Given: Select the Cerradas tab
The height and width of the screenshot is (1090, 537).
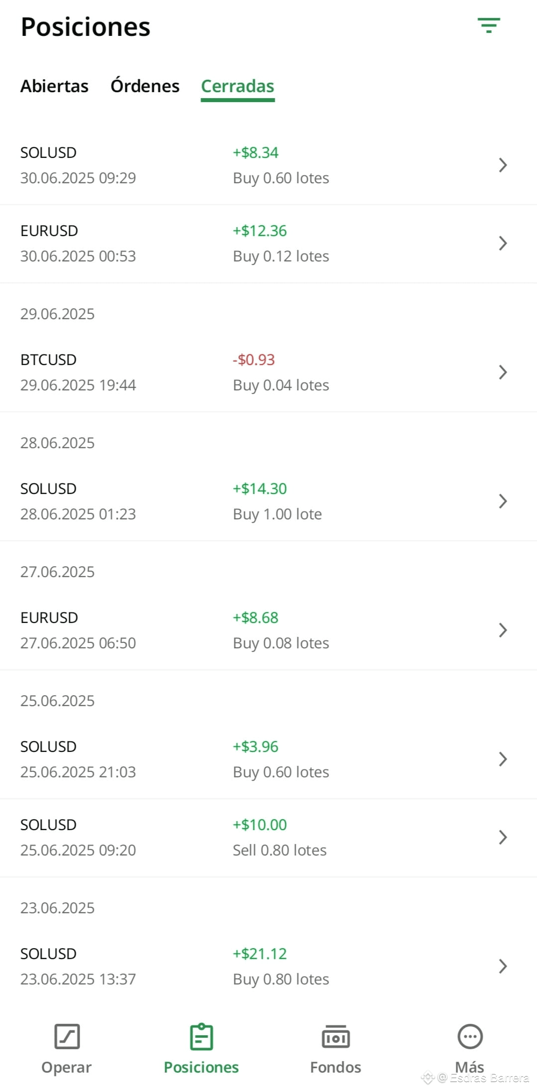Looking at the screenshot, I should [x=237, y=87].
